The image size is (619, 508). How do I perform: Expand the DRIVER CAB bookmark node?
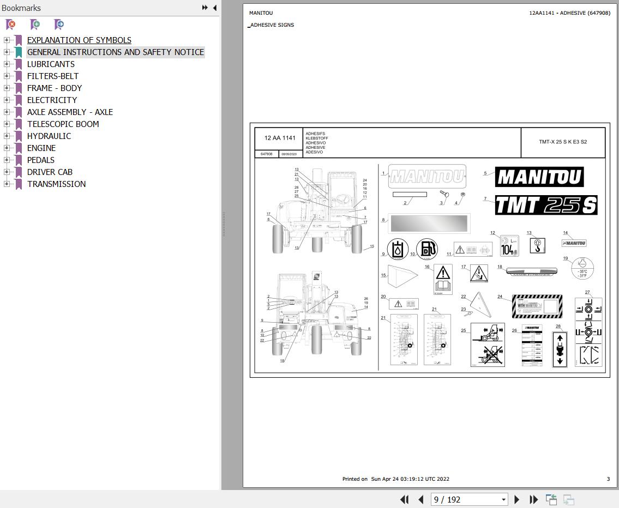pos(7,172)
